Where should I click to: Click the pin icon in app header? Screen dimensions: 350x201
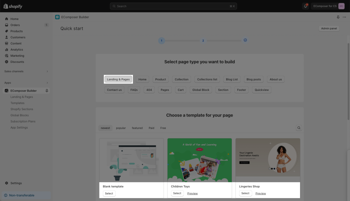[x=338, y=17]
